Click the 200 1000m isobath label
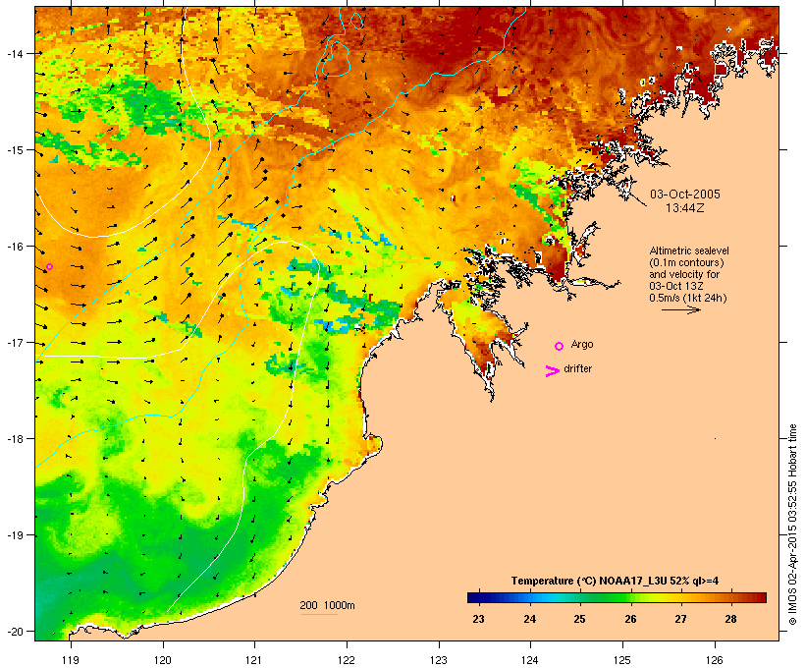Image resolution: width=805 pixels, height=668 pixels. tap(327, 605)
